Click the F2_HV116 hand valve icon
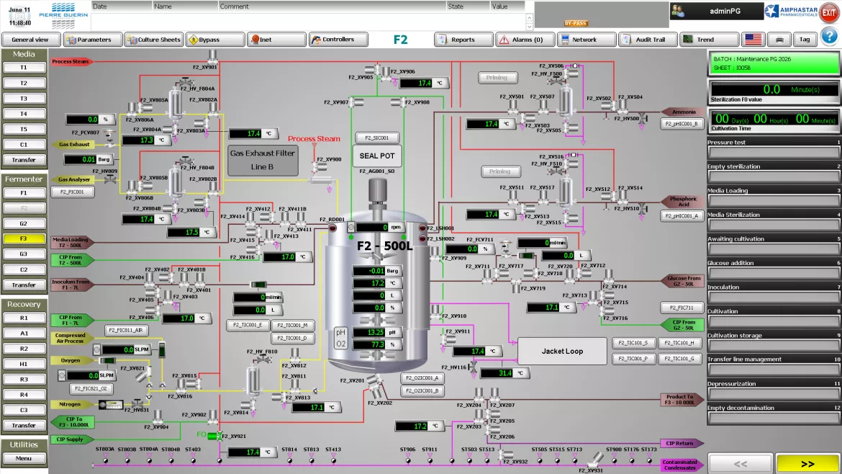 [473, 367]
